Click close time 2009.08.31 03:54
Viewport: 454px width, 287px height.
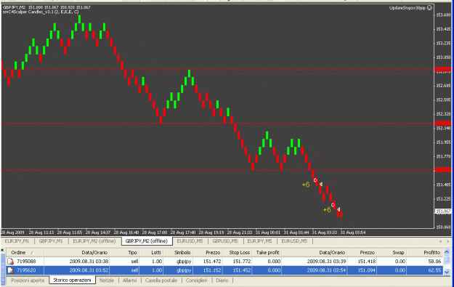coord(326,270)
